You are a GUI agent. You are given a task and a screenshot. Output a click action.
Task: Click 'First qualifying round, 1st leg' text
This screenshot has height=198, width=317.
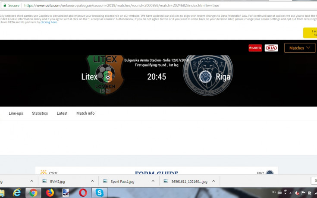pos(157,65)
